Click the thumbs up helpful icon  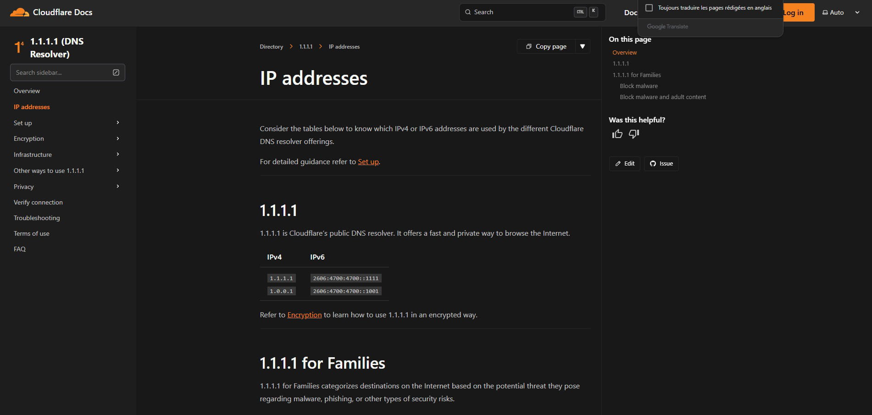click(x=617, y=134)
